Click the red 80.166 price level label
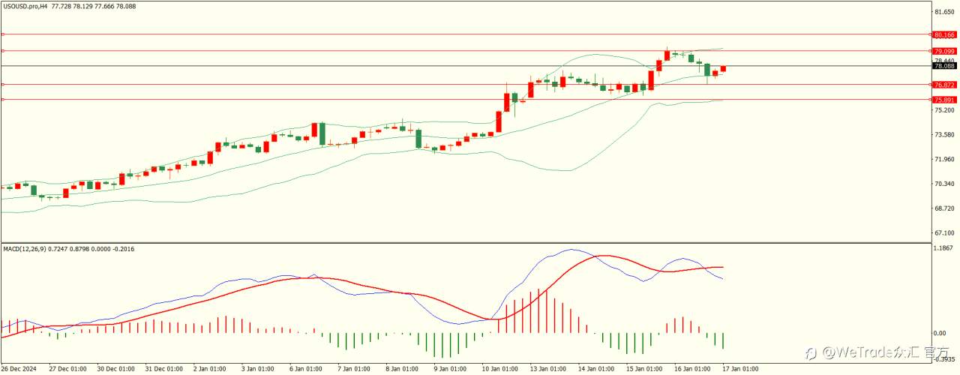 pyautogui.click(x=945, y=34)
